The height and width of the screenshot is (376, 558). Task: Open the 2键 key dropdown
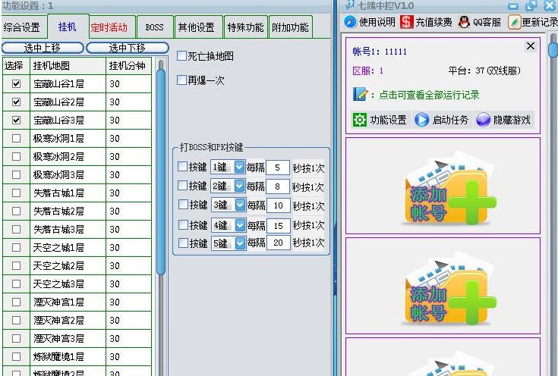coord(239,186)
